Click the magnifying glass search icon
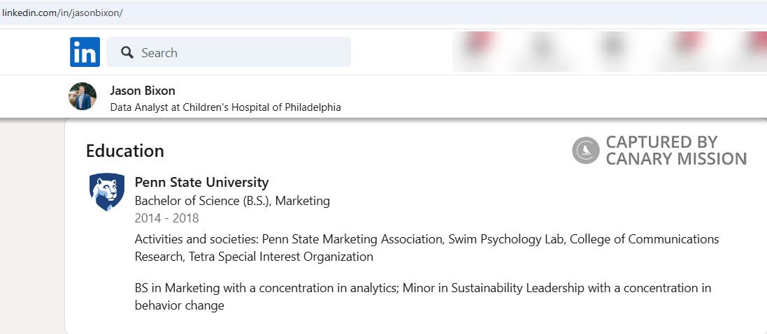Screen dimensions: 767x334 pyautogui.click(x=127, y=52)
